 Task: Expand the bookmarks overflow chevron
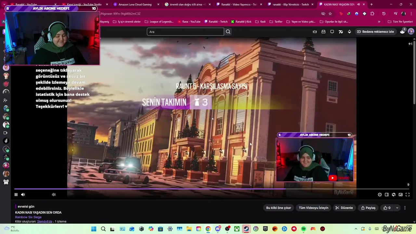click(x=379, y=22)
